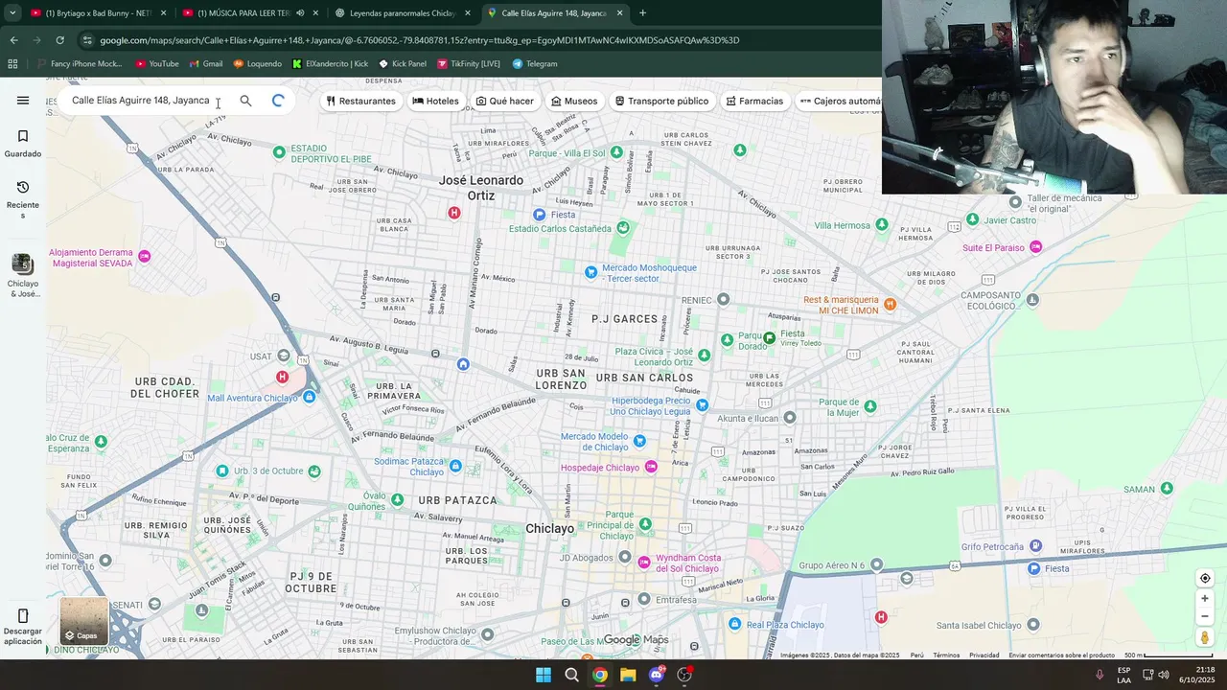Open the TikFinity LIVE bookmark

click(x=470, y=64)
